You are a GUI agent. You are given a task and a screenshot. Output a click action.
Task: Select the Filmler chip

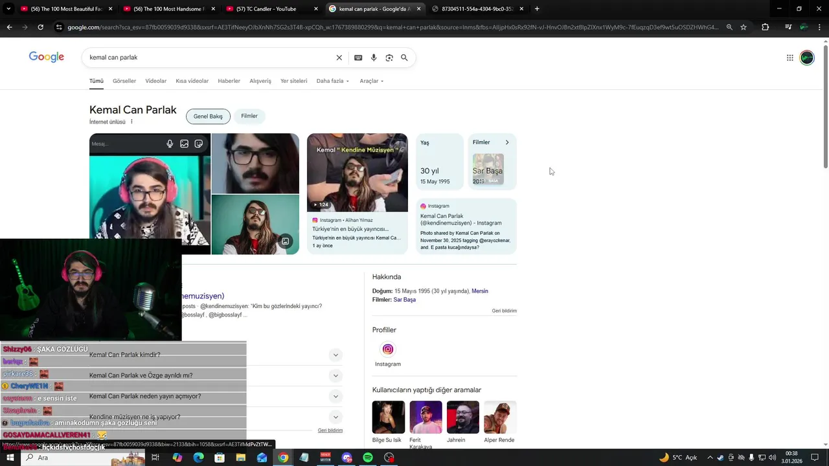click(249, 116)
